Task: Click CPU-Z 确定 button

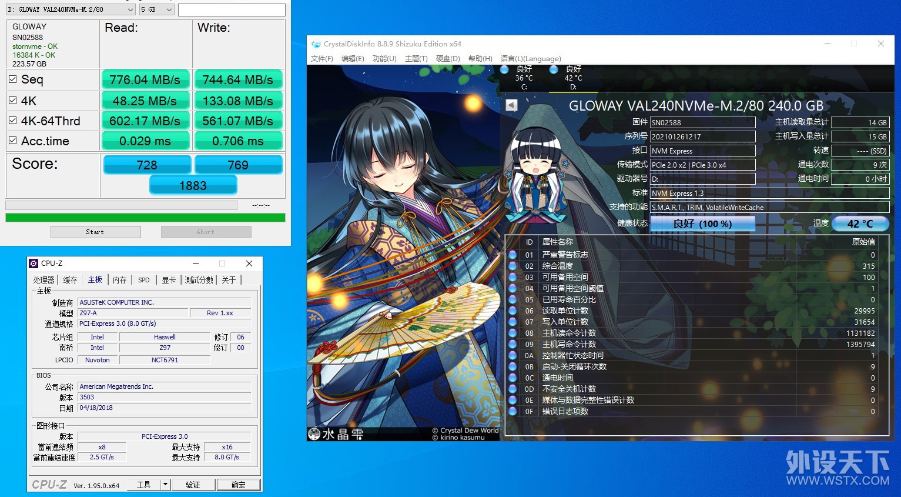Action: [238, 485]
